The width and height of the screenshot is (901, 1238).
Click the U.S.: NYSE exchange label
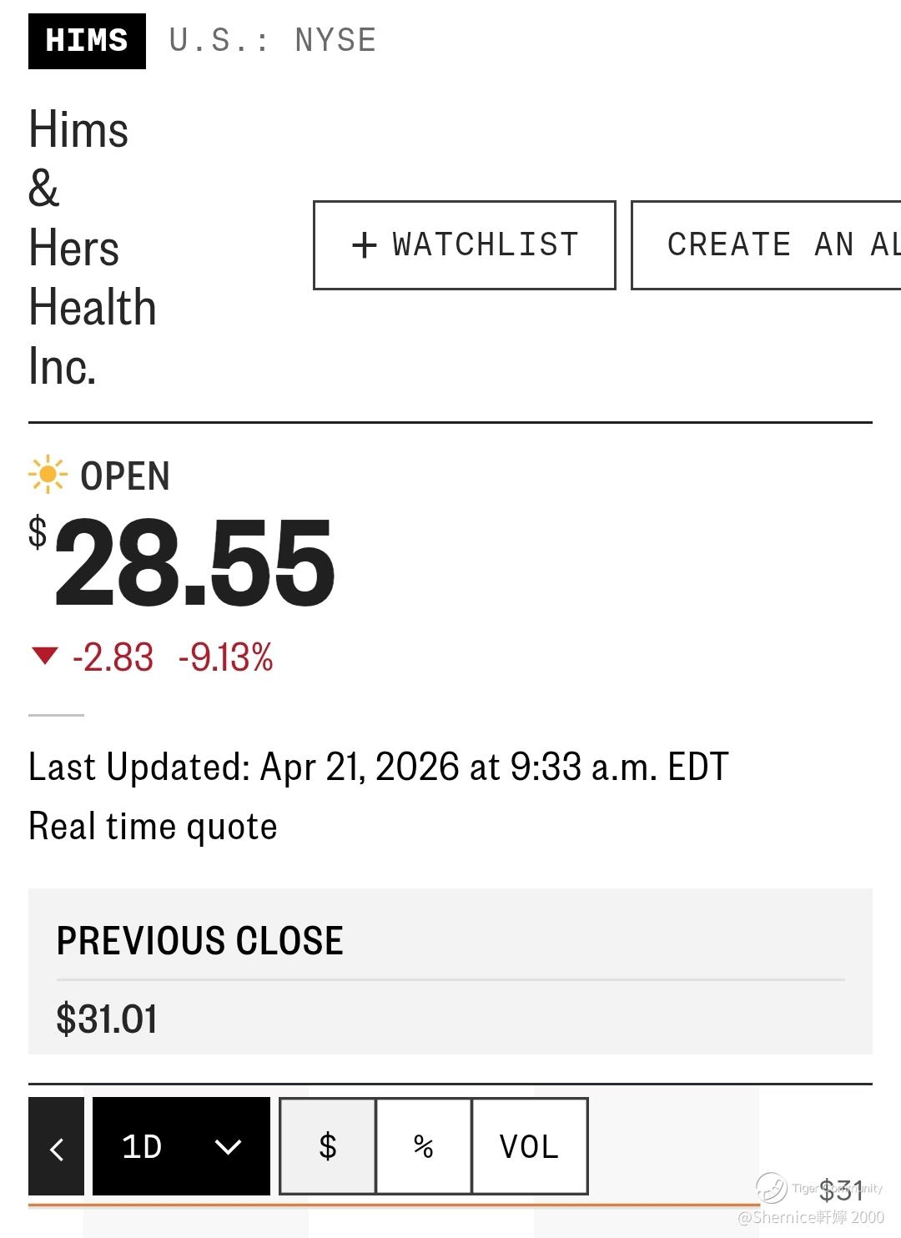273,41
